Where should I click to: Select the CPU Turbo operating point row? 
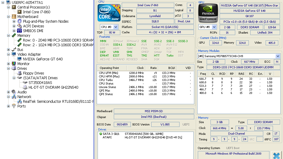click(x=145, y=80)
